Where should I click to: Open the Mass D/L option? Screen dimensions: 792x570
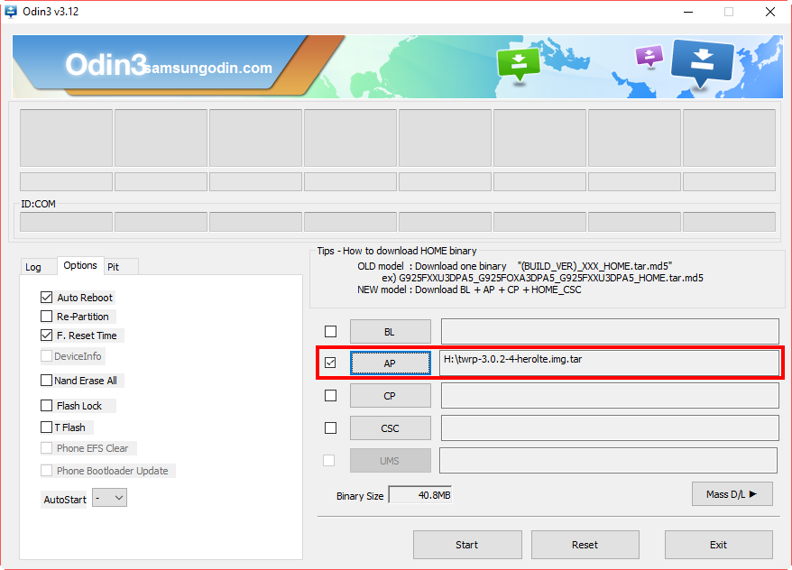[732, 494]
